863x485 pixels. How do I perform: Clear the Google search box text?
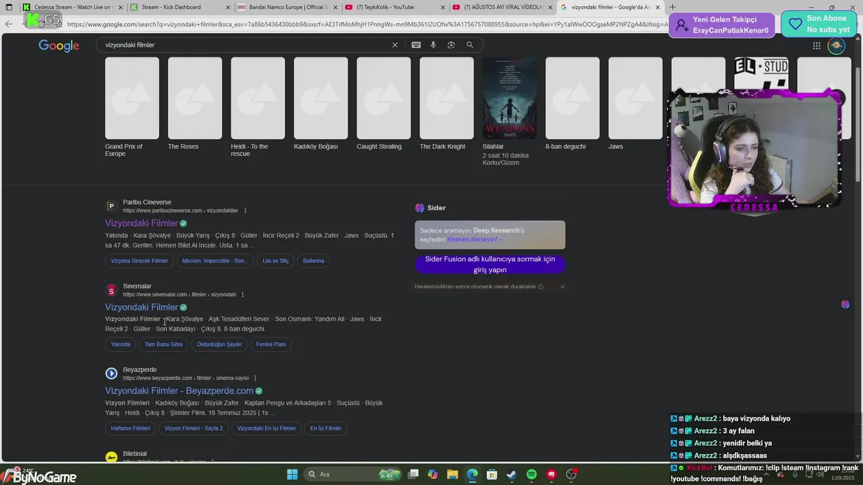pyautogui.click(x=395, y=45)
